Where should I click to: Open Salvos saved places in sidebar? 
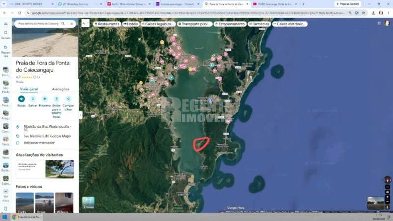[x=6, y=35]
